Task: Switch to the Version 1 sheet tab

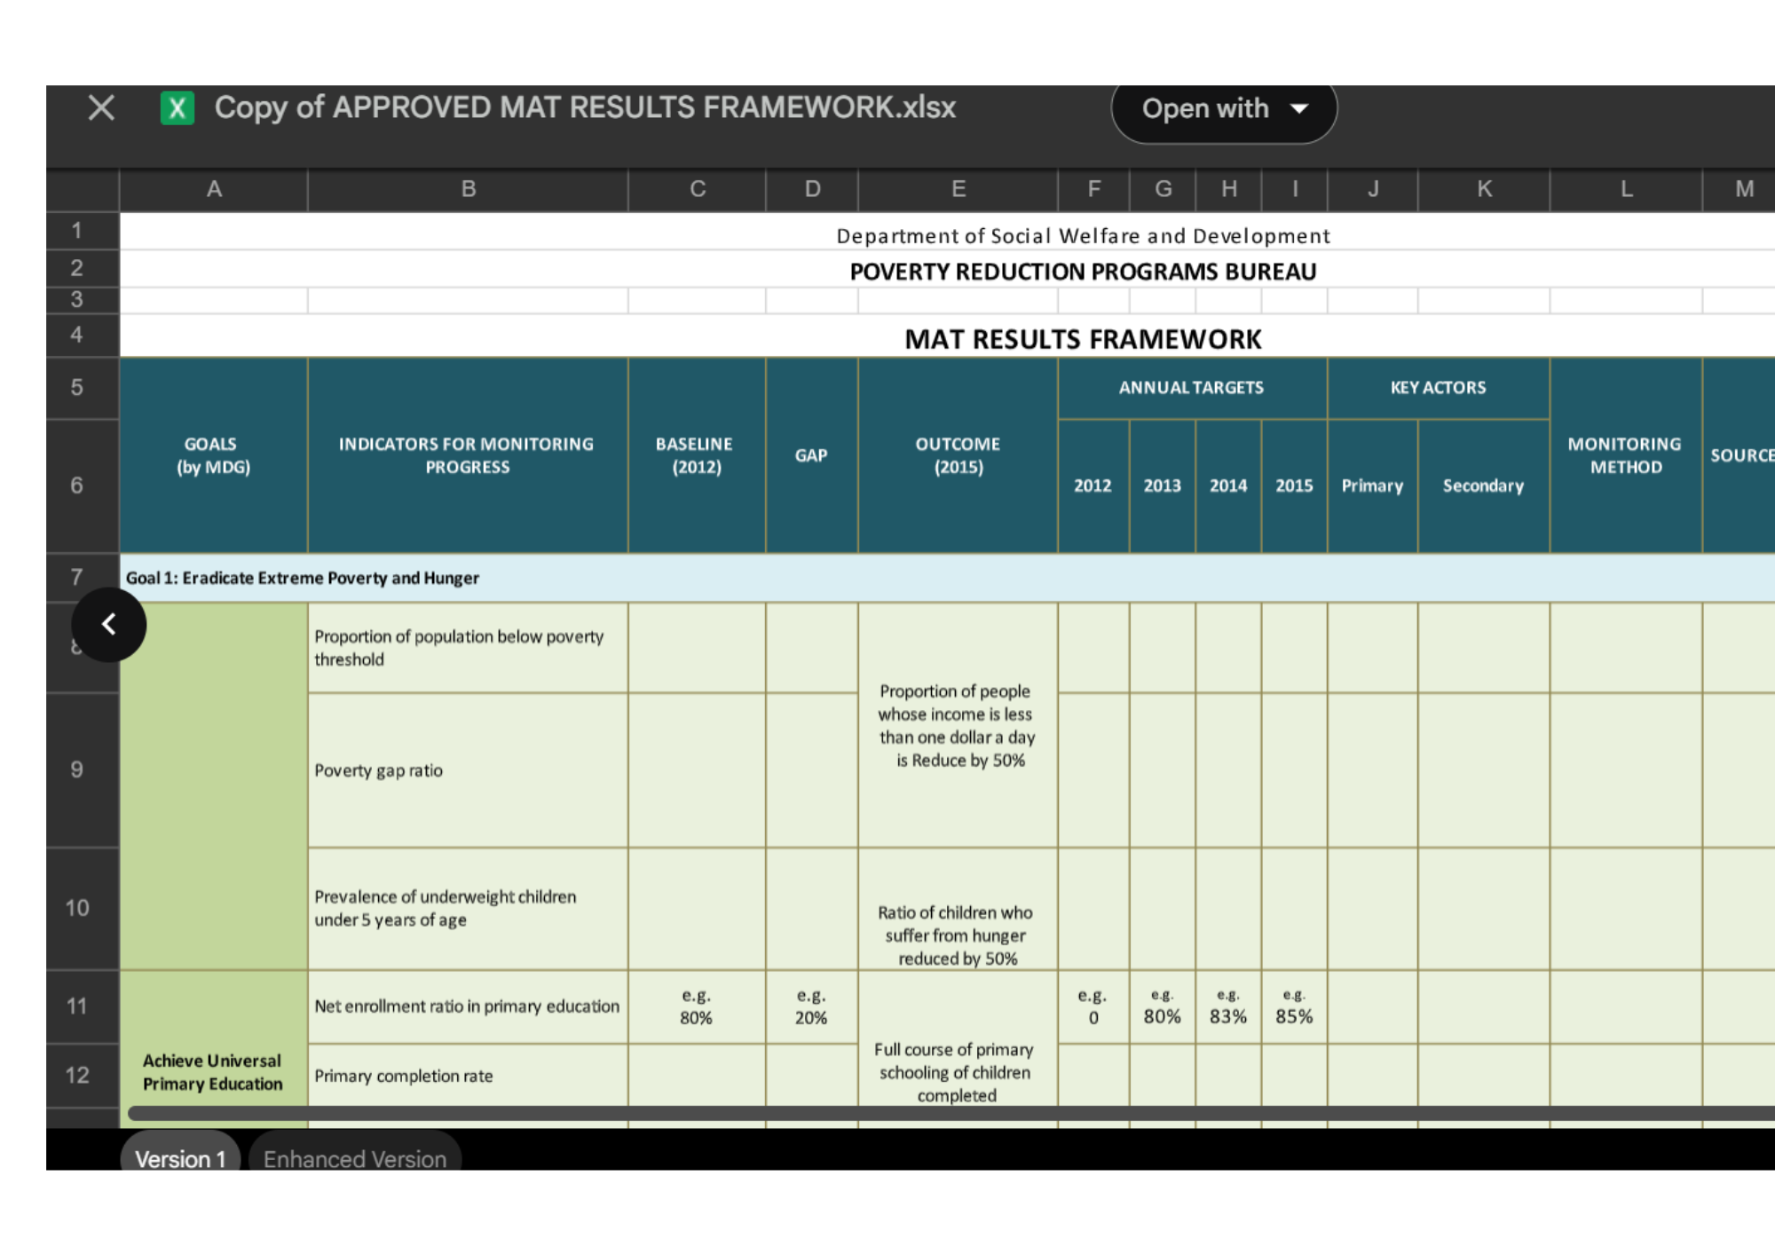Action: point(180,1157)
